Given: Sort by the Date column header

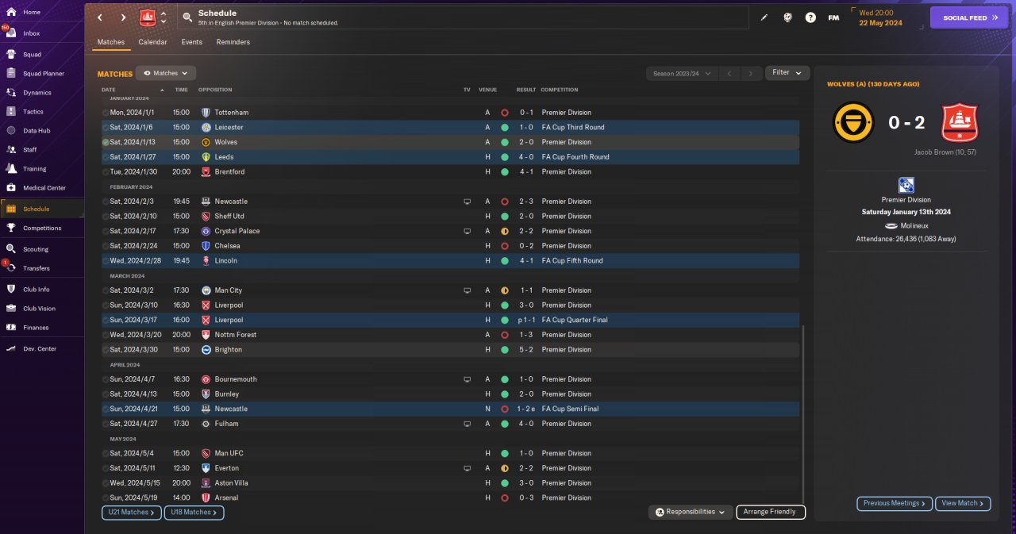Looking at the screenshot, I should click(109, 90).
